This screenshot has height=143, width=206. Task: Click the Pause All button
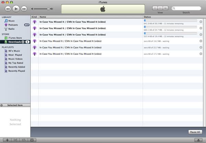tap(195, 132)
